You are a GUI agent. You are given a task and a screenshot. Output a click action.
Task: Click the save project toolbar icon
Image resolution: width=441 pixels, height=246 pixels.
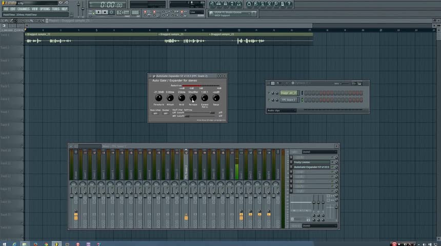256,4
